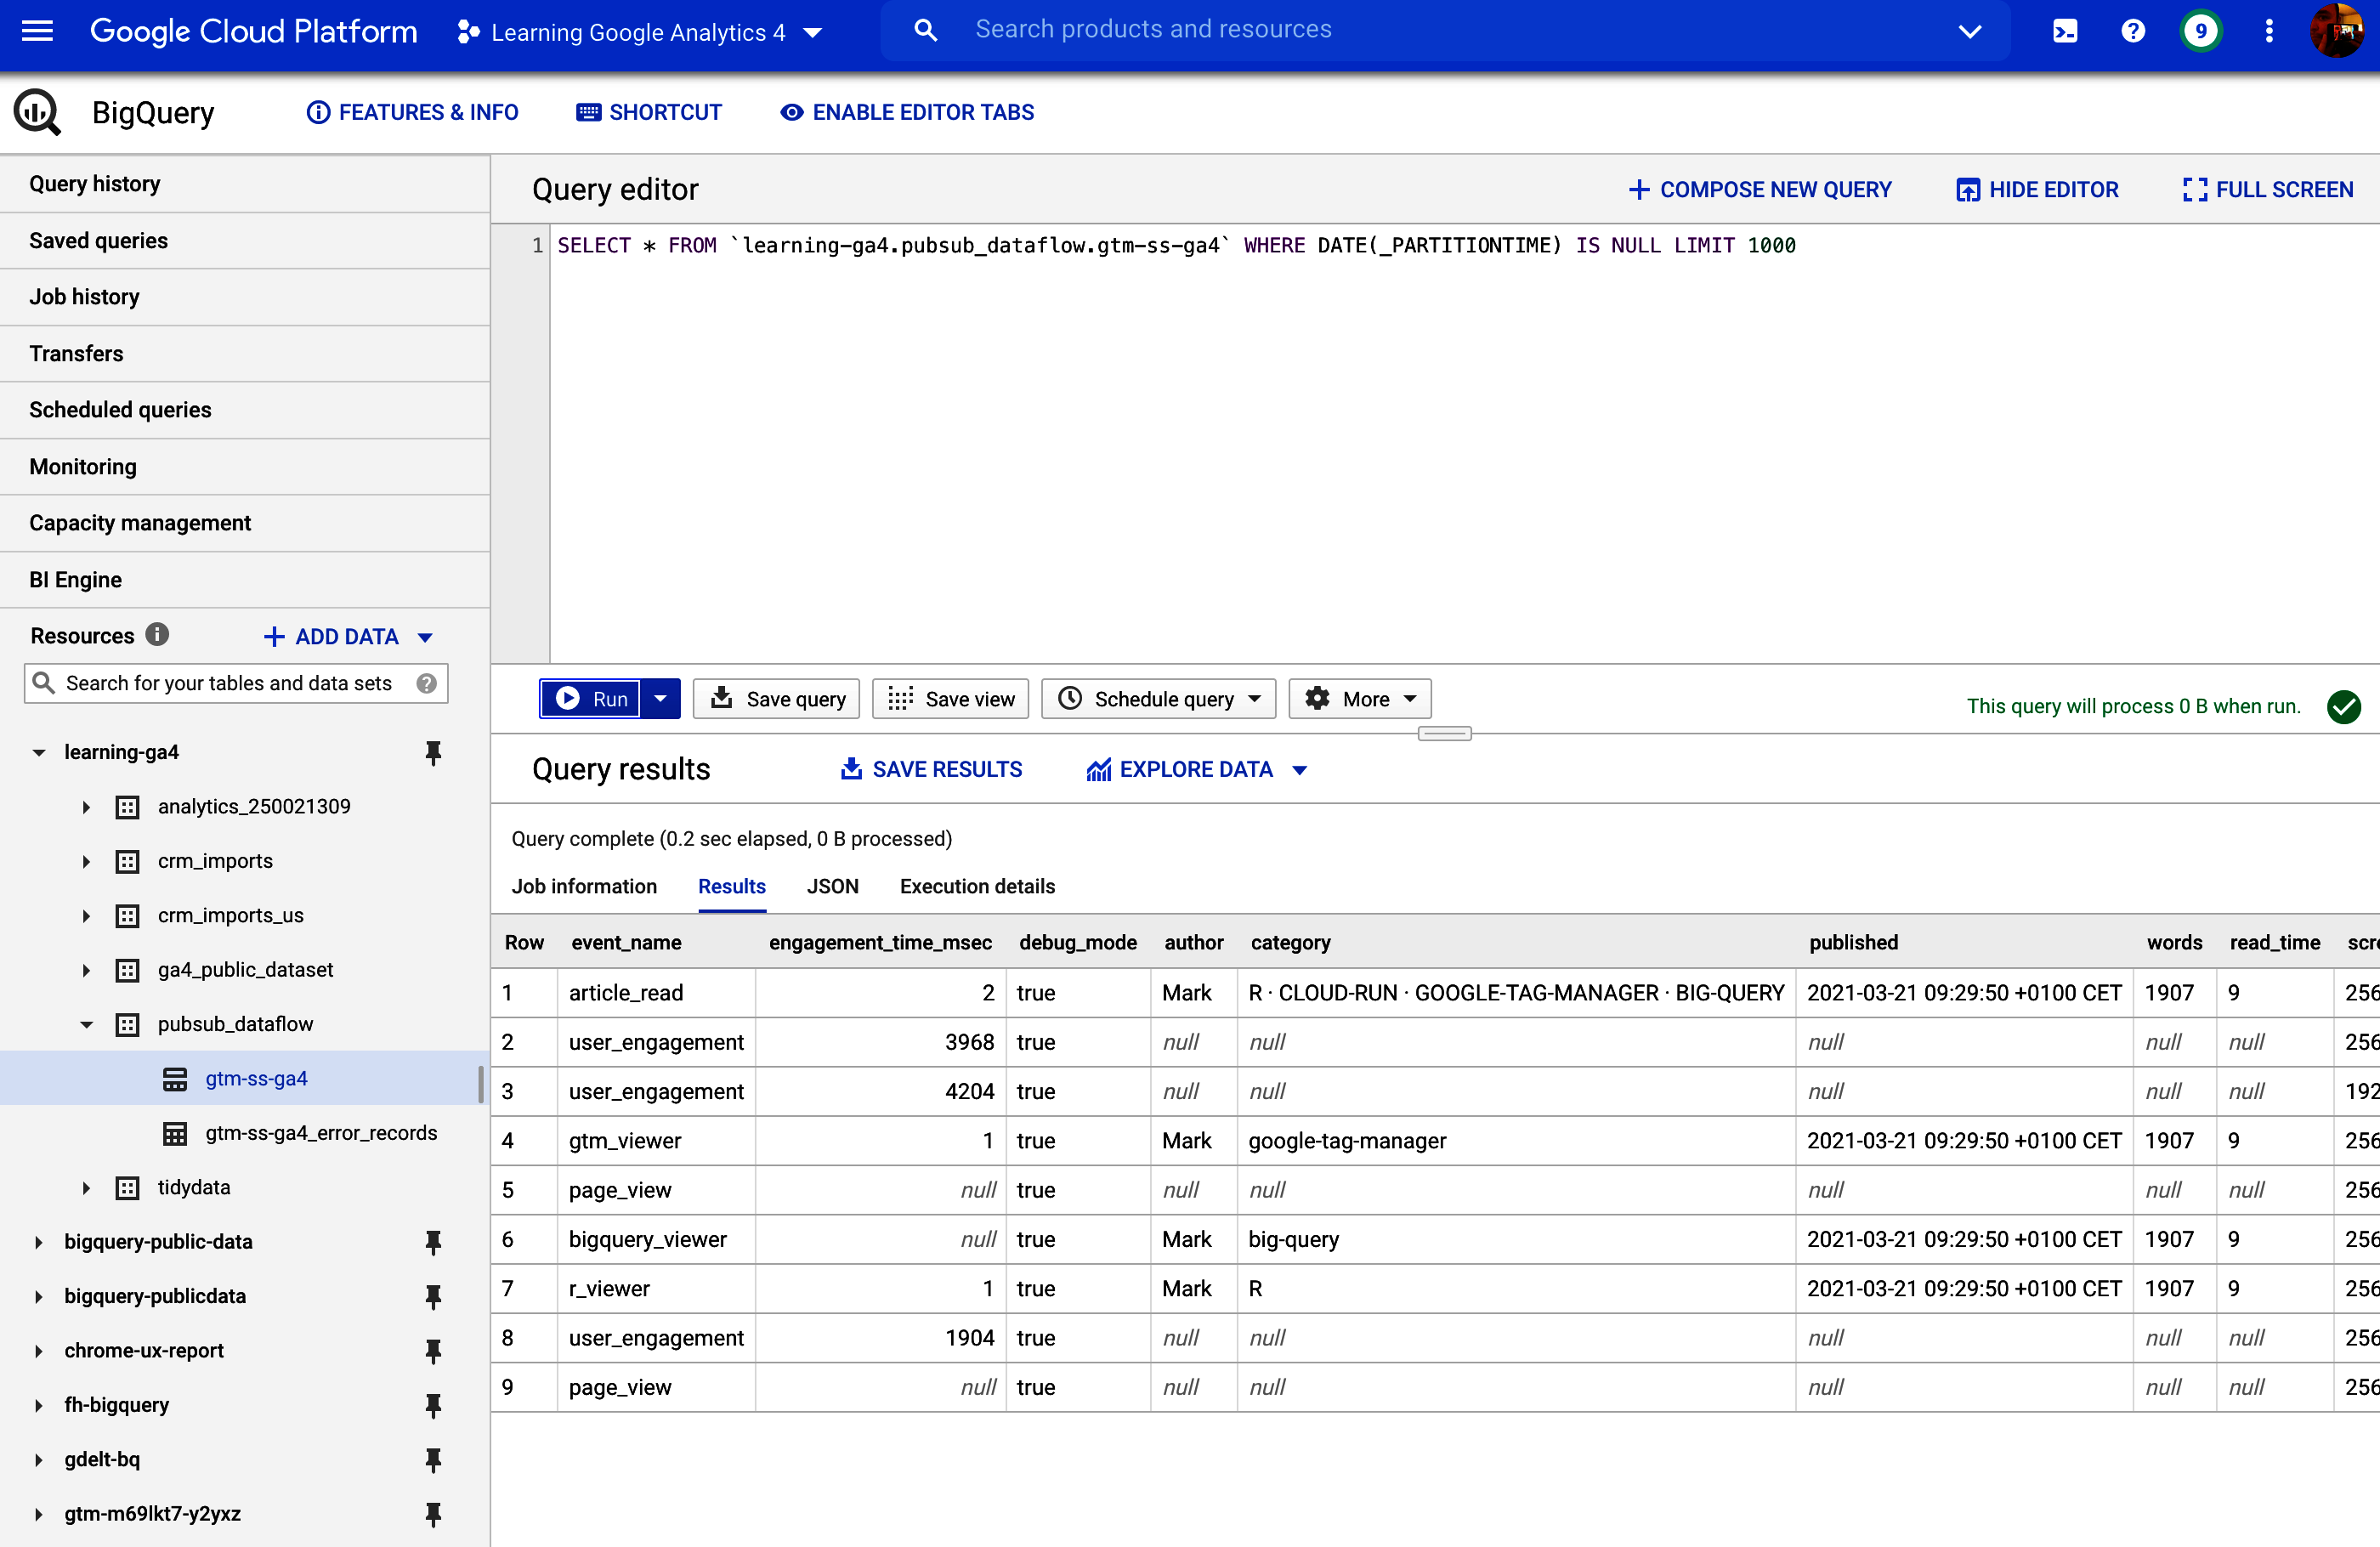The height and width of the screenshot is (1547, 2380).
Task: Switch editor to full screen
Action: 2267,189
